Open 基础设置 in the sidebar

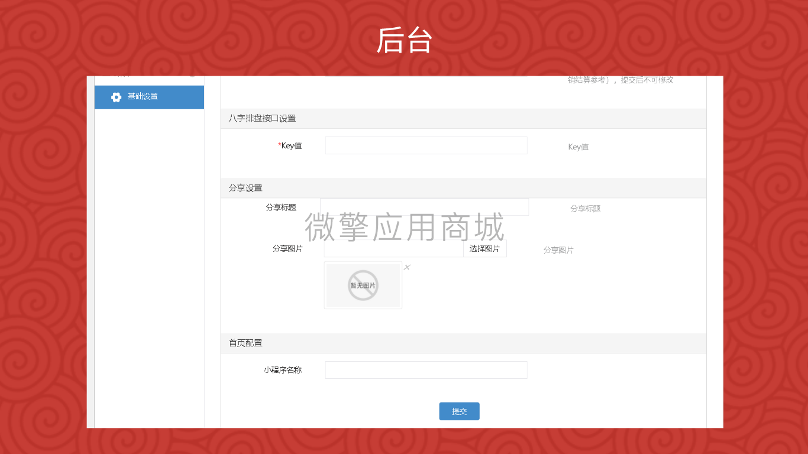[149, 97]
